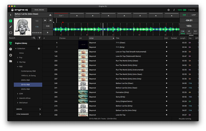Switch to DUAL DECKS view
The width and height of the screenshot is (206, 131).
(39, 10)
